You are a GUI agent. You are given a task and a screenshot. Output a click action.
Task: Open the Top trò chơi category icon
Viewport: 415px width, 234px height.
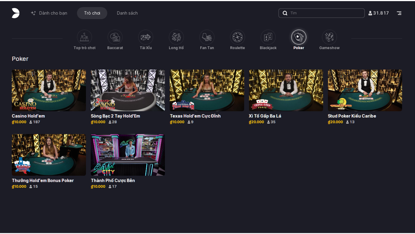pyautogui.click(x=85, y=37)
